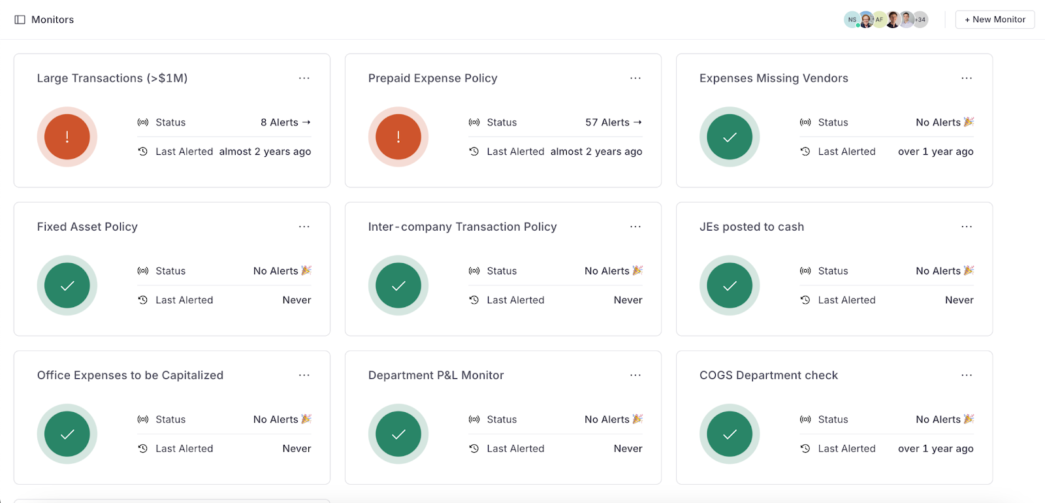Open the Prepaid Expense Policy monitor title
Viewport: 1045px width, 503px height.
point(433,78)
